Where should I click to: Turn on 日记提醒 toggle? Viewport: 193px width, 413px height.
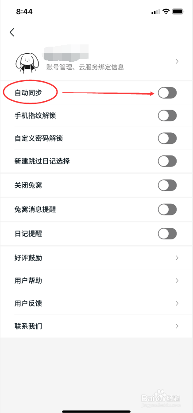tap(167, 233)
